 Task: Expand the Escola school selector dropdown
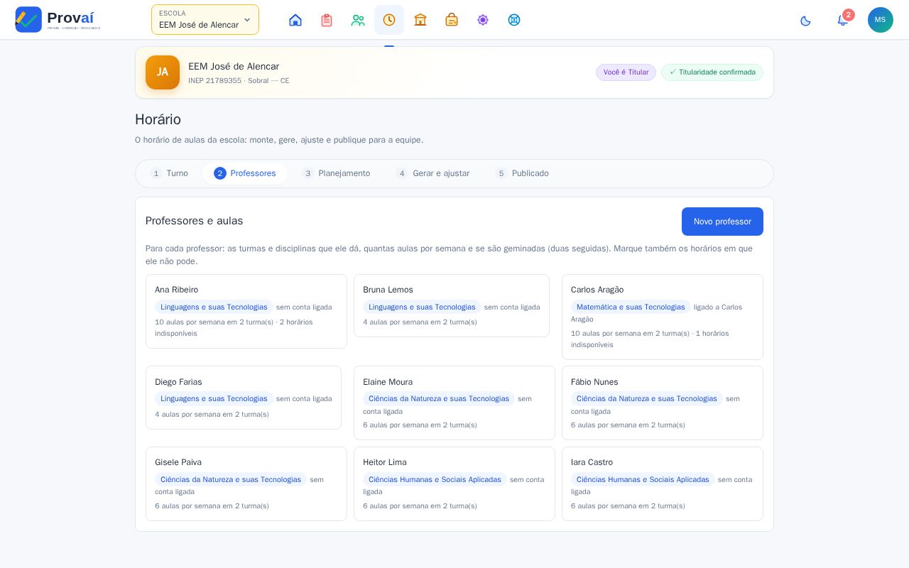(x=205, y=20)
